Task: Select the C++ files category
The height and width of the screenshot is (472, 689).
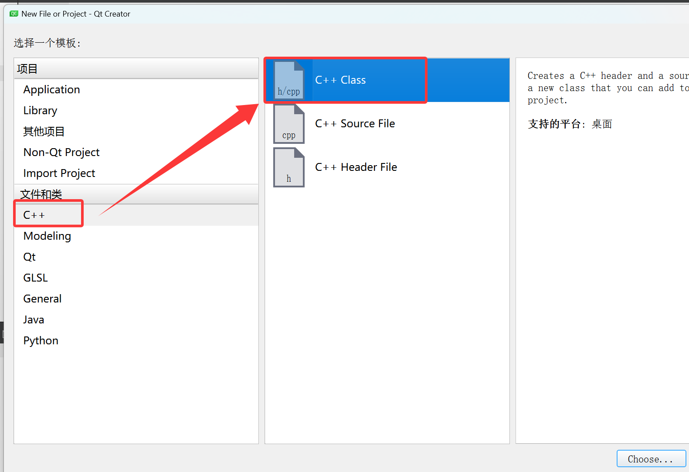Action: point(136,215)
